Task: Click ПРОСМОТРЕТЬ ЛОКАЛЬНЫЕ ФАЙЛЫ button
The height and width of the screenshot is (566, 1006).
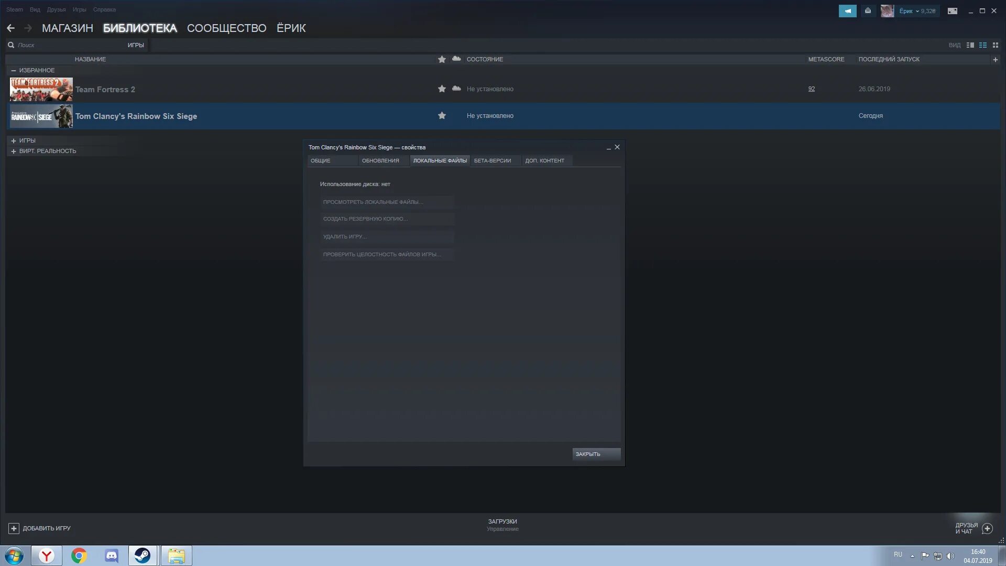Action: coord(387,202)
